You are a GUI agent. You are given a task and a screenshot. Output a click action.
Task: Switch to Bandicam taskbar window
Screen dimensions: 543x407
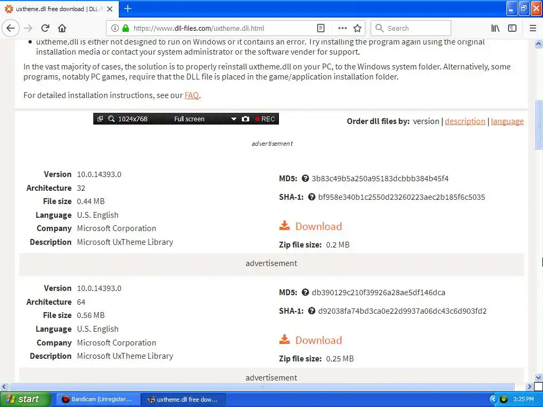click(98, 399)
